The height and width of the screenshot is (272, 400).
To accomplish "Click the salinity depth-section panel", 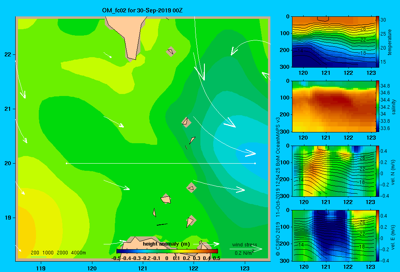I will pyautogui.click(x=334, y=106).
